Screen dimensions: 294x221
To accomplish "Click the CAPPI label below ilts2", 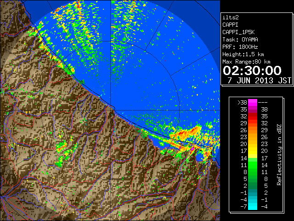I will click(230, 25).
